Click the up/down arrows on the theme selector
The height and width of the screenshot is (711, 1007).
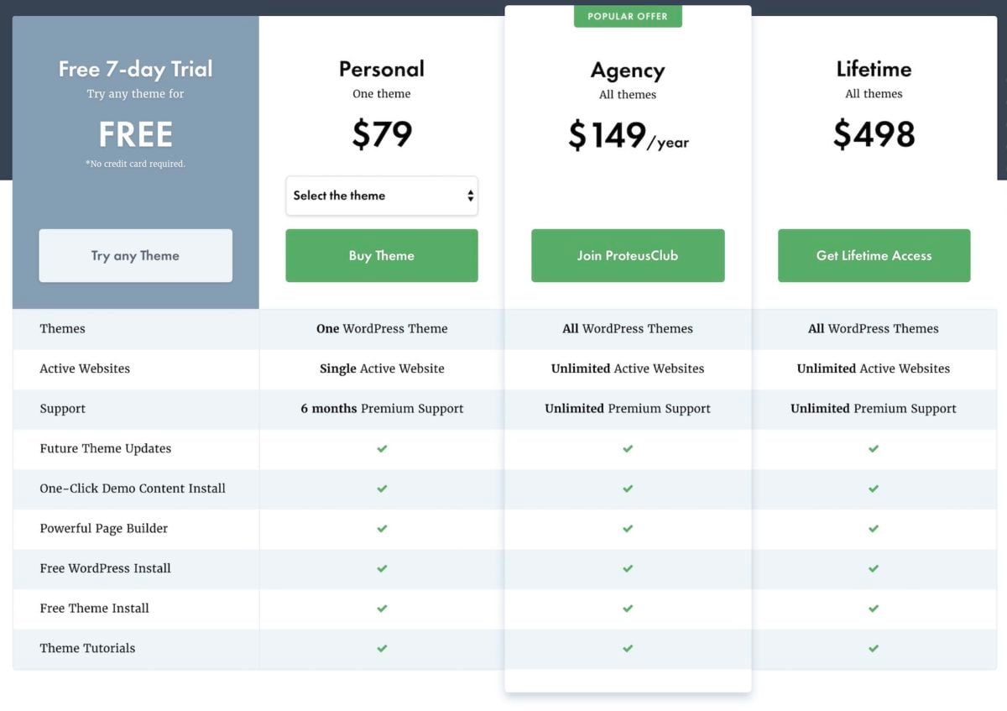(x=469, y=196)
